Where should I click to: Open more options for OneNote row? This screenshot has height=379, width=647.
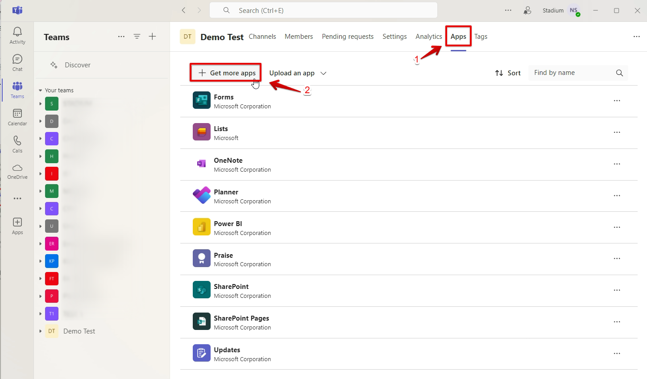click(617, 164)
